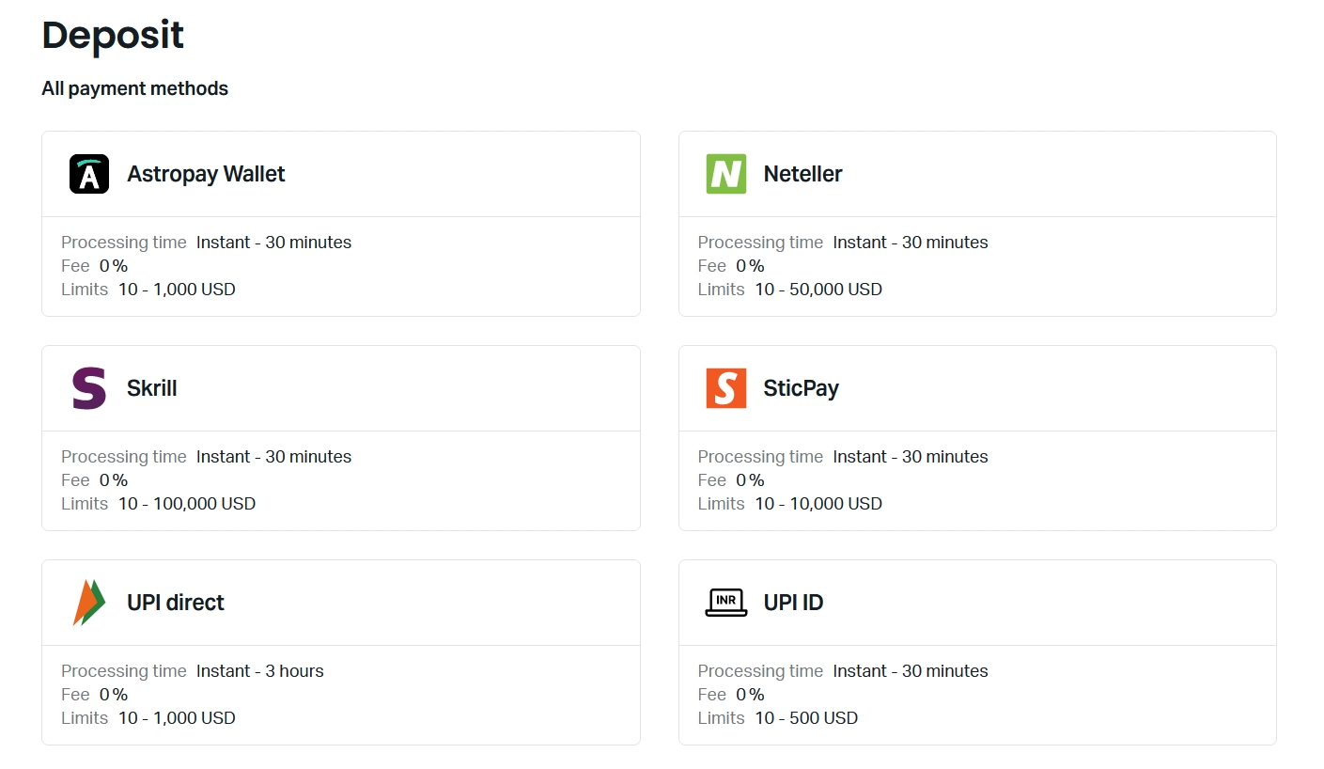Click the Instant - 3 hours processing time
Image resolution: width=1324 pixels, height=769 pixels.
click(259, 671)
